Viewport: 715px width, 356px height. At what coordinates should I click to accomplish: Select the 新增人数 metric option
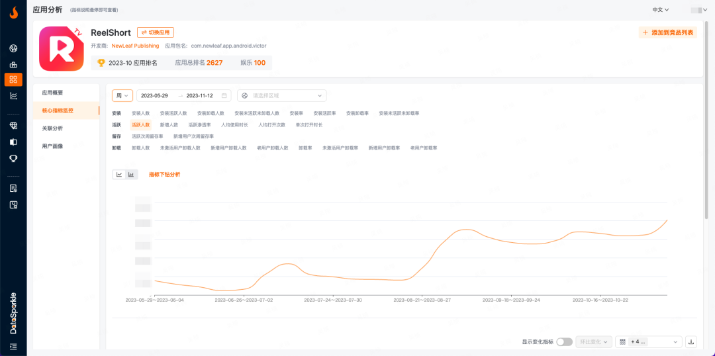coord(169,124)
